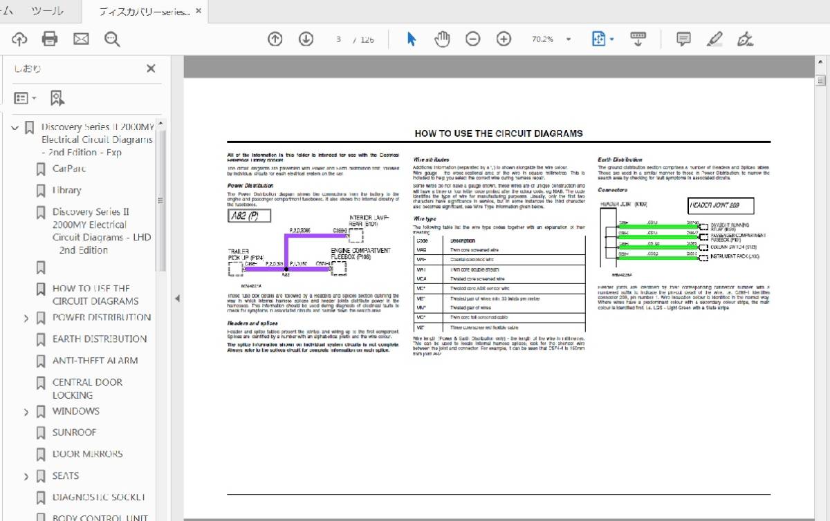This screenshot has height=521, width=830.
Task: Expand the WINDOWS bookmark
Action: click(26, 412)
